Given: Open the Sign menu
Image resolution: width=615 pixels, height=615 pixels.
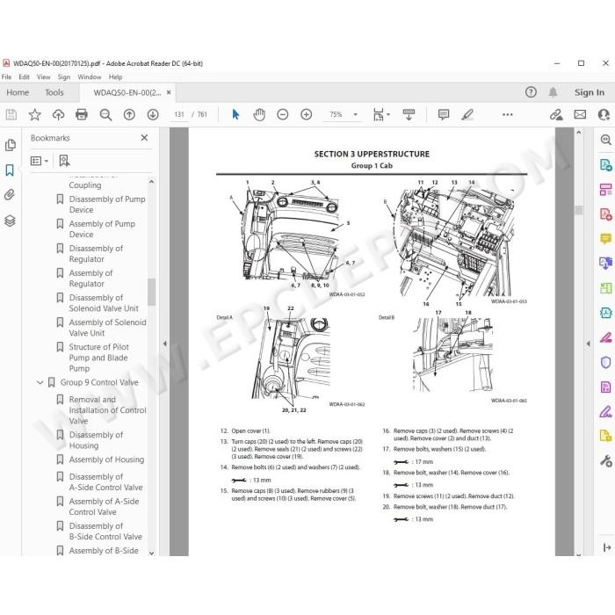Looking at the screenshot, I should (x=63, y=77).
